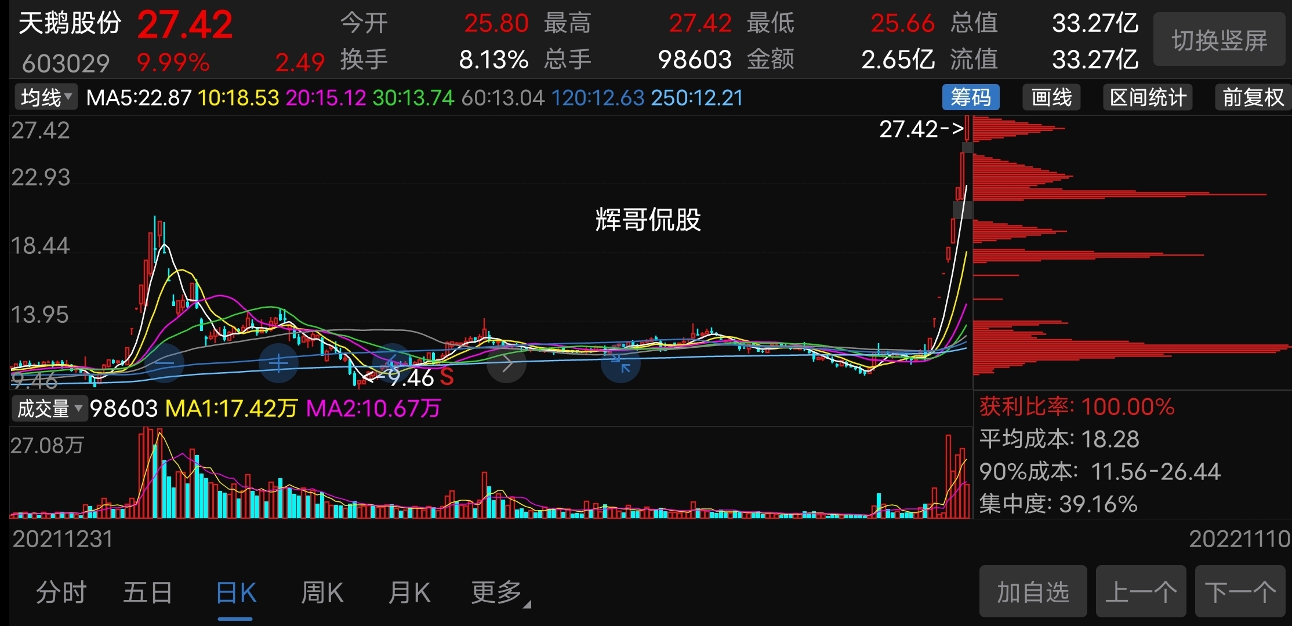Expand the 更多 period options
The height and width of the screenshot is (626, 1292).
pyautogui.click(x=500, y=593)
